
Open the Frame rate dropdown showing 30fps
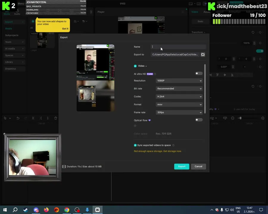click(179, 112)
